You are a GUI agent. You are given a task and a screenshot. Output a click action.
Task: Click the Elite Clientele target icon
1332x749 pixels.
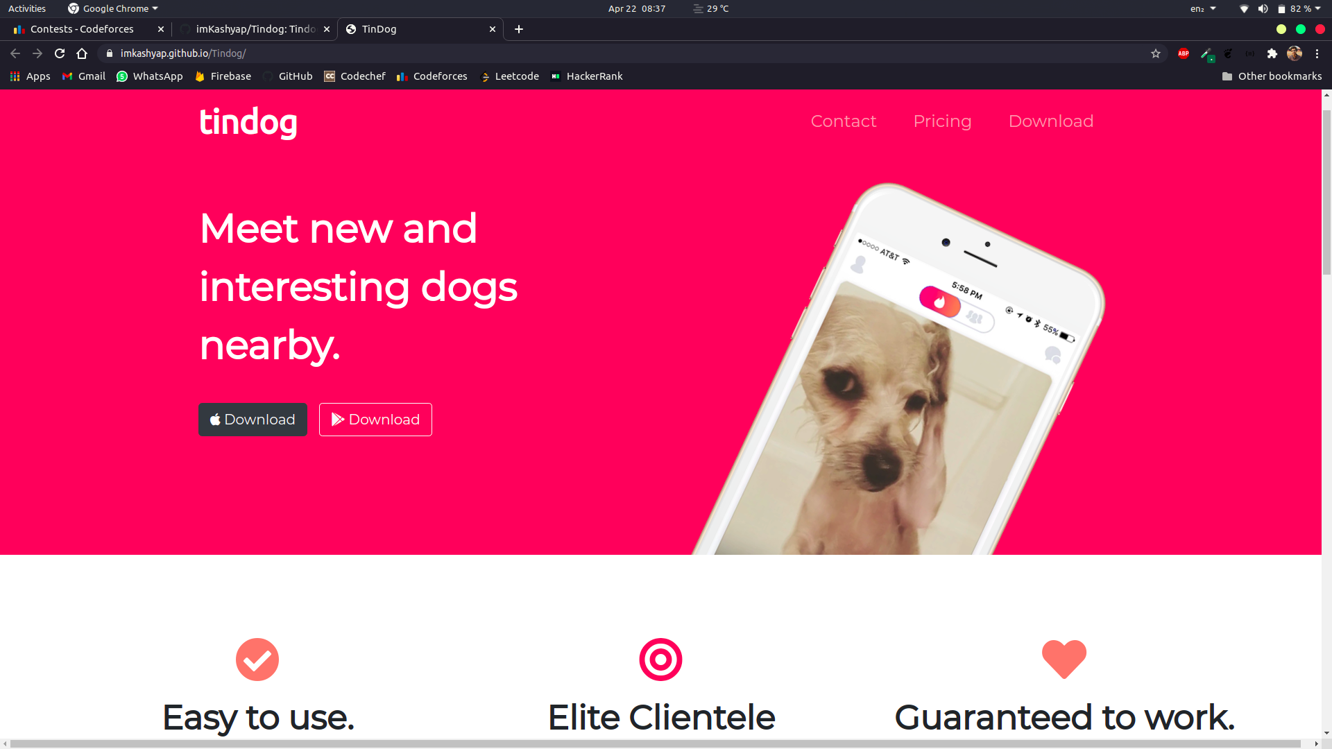[x=660, y=660]
